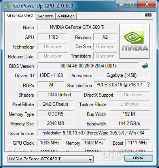The width and height of the screenshot is (159, 168).
Task: Click the Texture Fillrate Unknown field
Action: coord(129,104)
